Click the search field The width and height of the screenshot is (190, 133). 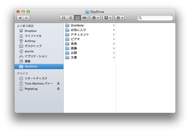155,18
